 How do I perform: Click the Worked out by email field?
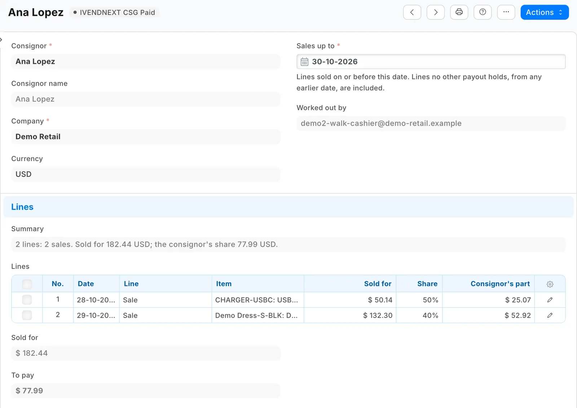coord(431,124)
